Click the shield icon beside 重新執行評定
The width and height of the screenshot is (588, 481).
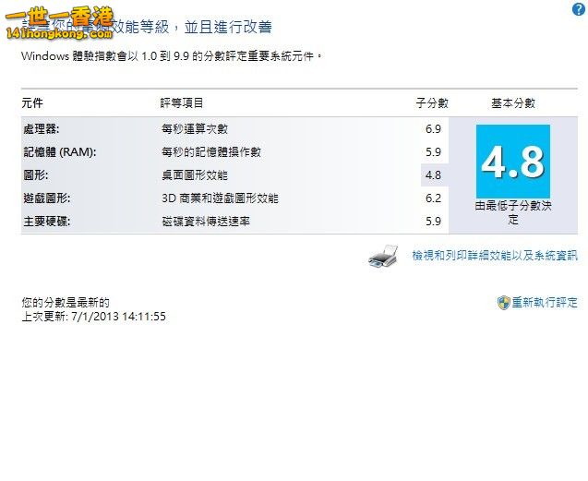pos(503,302)
